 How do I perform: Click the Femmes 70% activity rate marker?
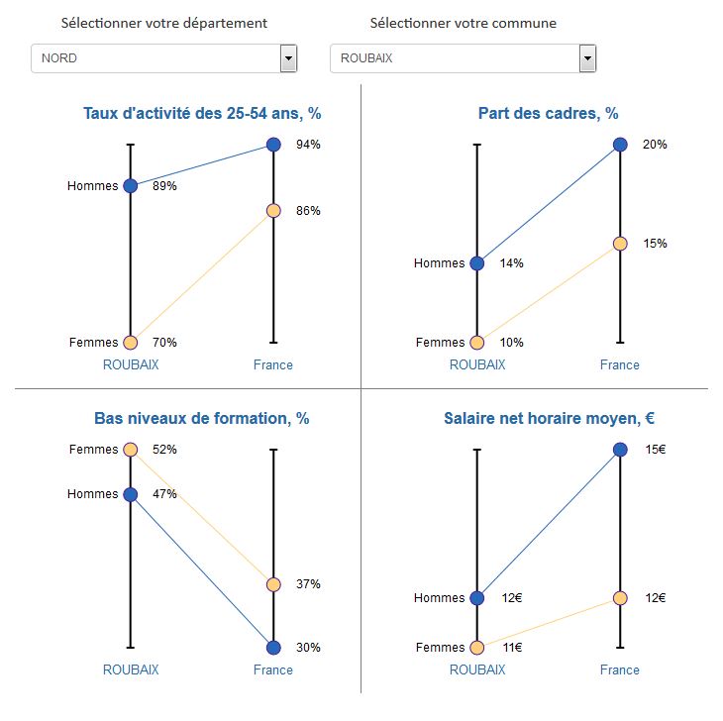click(130, 343)
